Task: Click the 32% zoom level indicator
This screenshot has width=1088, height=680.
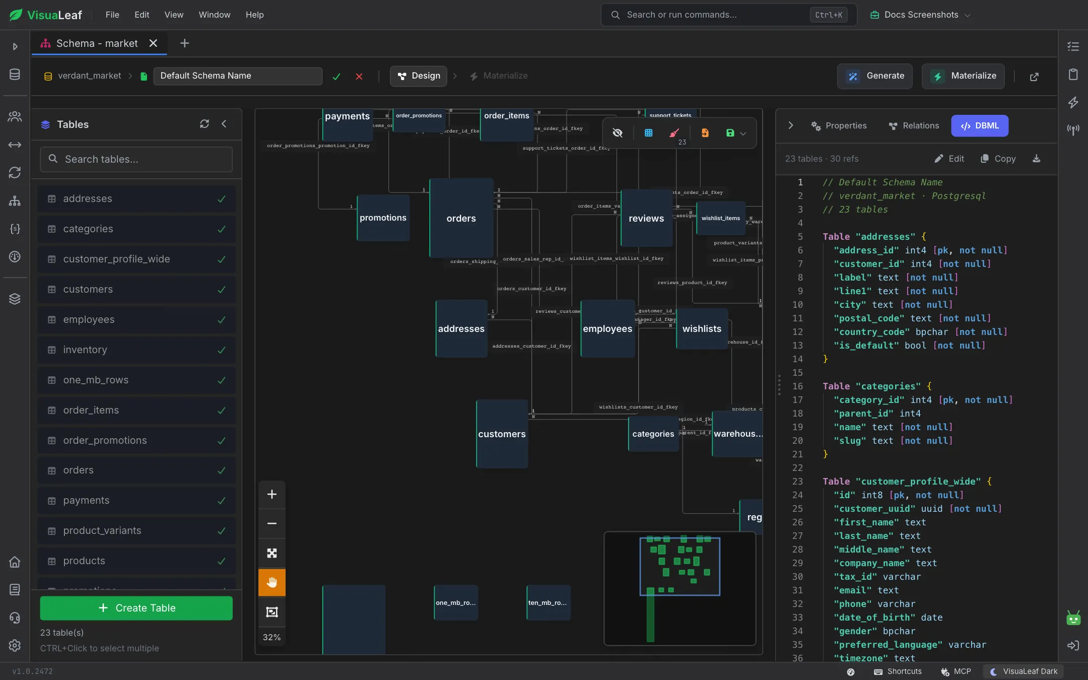Action: click(272, 638)
